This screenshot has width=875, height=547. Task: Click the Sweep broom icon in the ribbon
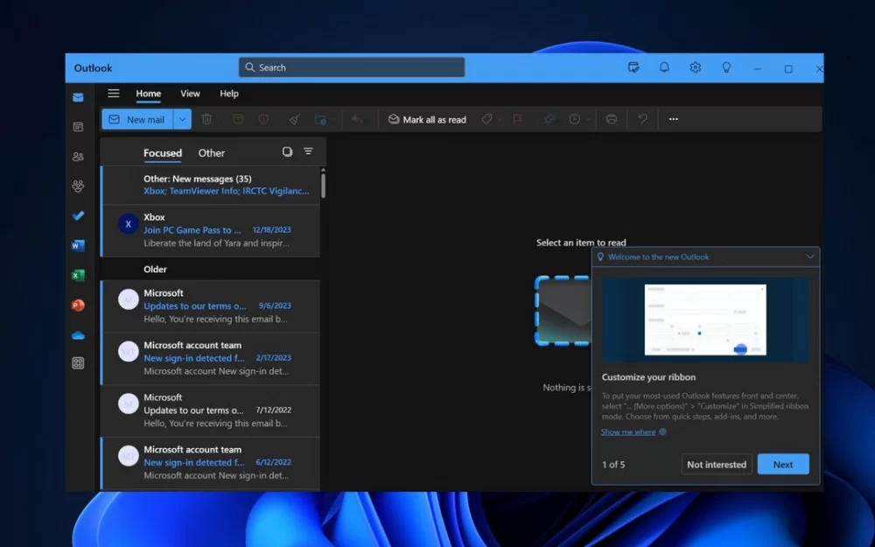pos(295,119)
